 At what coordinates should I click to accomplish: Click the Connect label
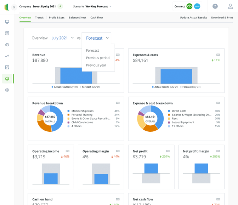pyautogui.click(x=180, y=6)
